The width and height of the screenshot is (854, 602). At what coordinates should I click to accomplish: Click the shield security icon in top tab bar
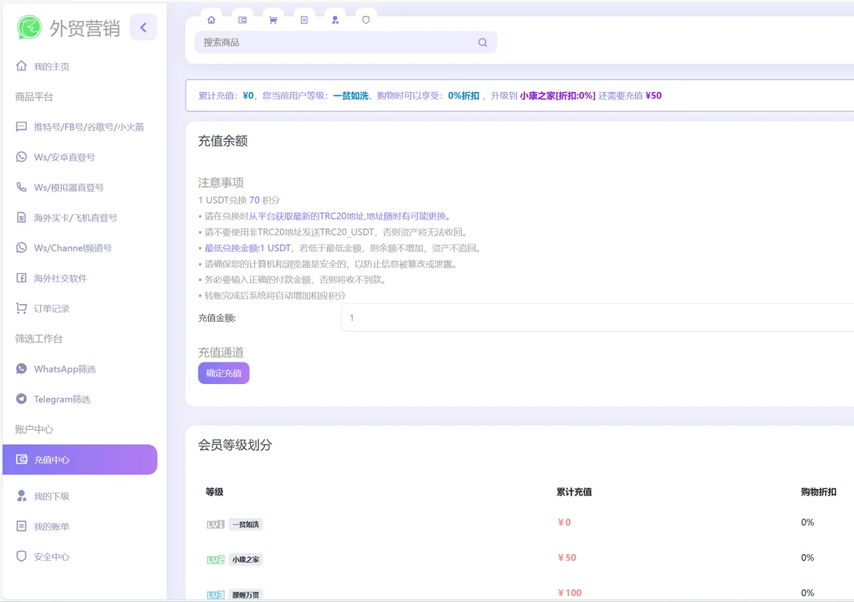click(366, 20)
